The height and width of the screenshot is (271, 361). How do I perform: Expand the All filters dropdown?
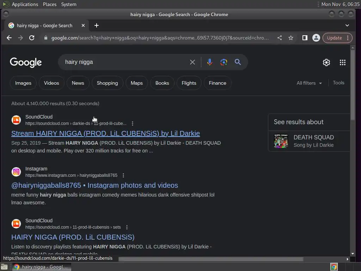[309, 83]
